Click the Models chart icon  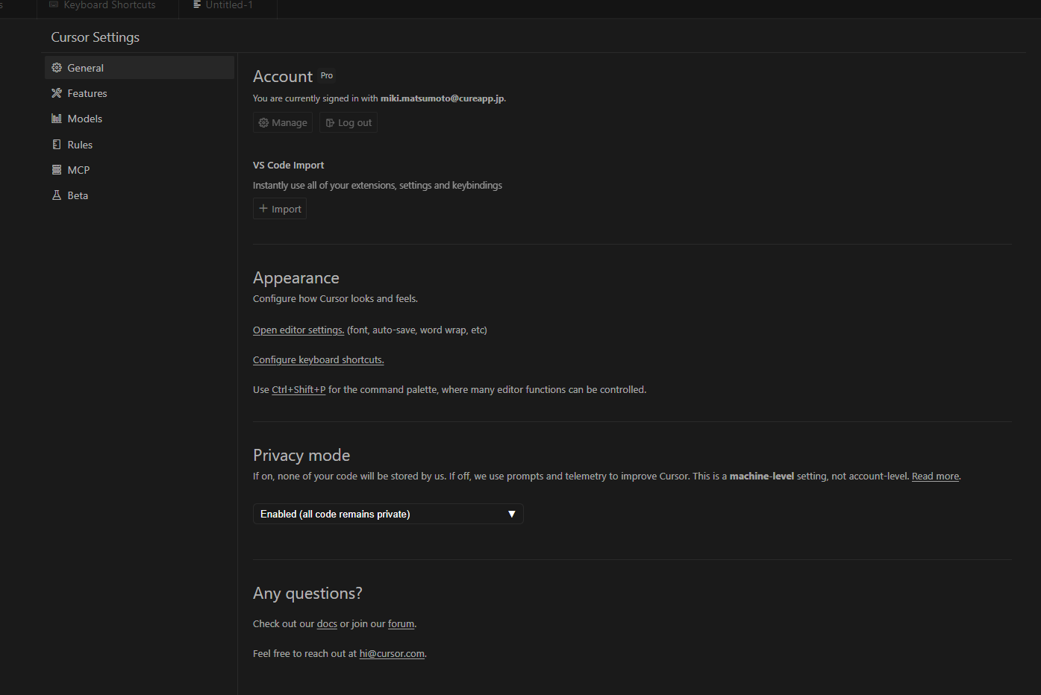pyautogui.click(x=57, y=119)
